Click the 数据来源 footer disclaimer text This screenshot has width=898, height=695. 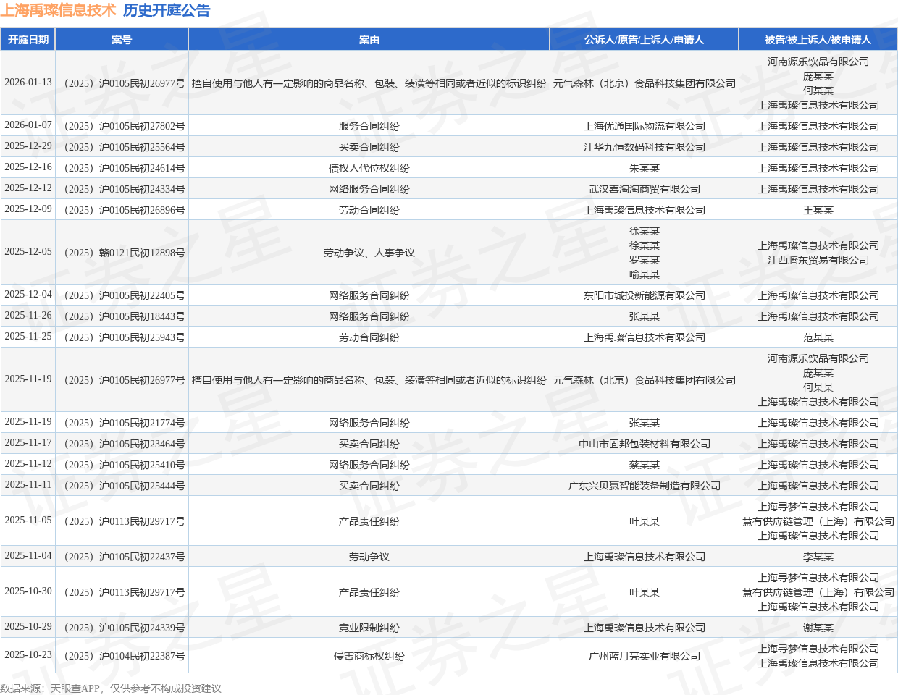(111, 688)
